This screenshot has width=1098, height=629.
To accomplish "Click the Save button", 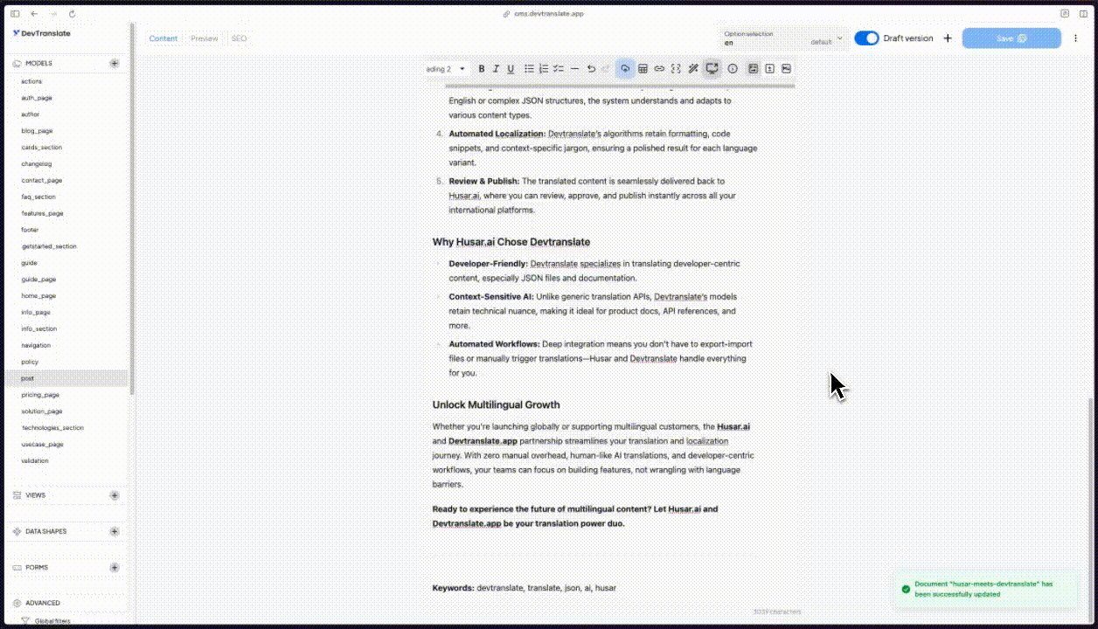I will click(1011, 38).
